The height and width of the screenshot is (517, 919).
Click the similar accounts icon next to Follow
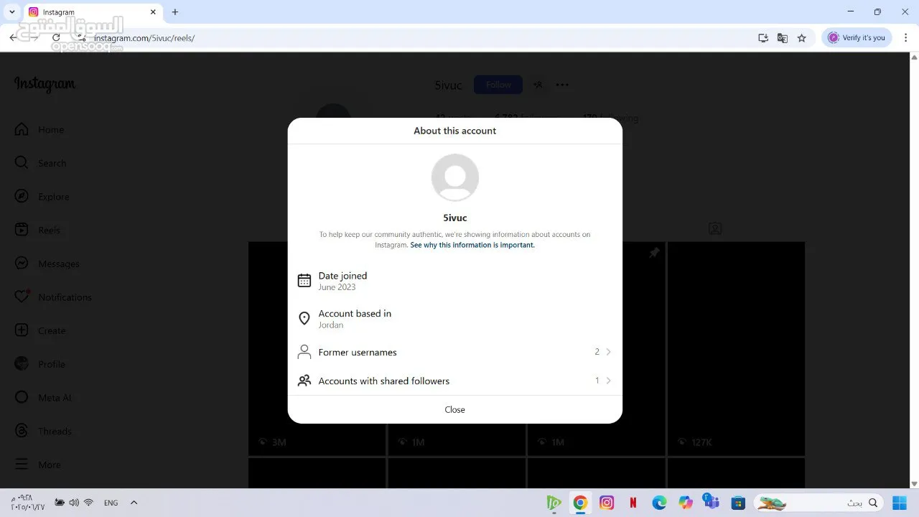(x=538, y=85)
